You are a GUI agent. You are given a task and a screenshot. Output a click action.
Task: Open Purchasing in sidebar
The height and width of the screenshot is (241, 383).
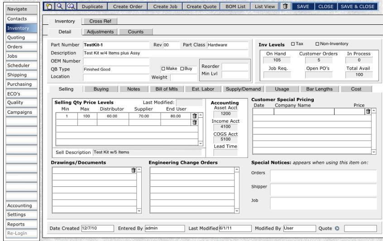[21, 84]
